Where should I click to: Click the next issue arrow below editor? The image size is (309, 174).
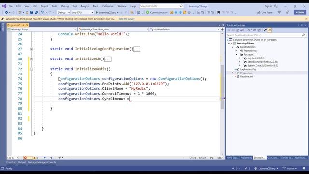coord(51,158)
